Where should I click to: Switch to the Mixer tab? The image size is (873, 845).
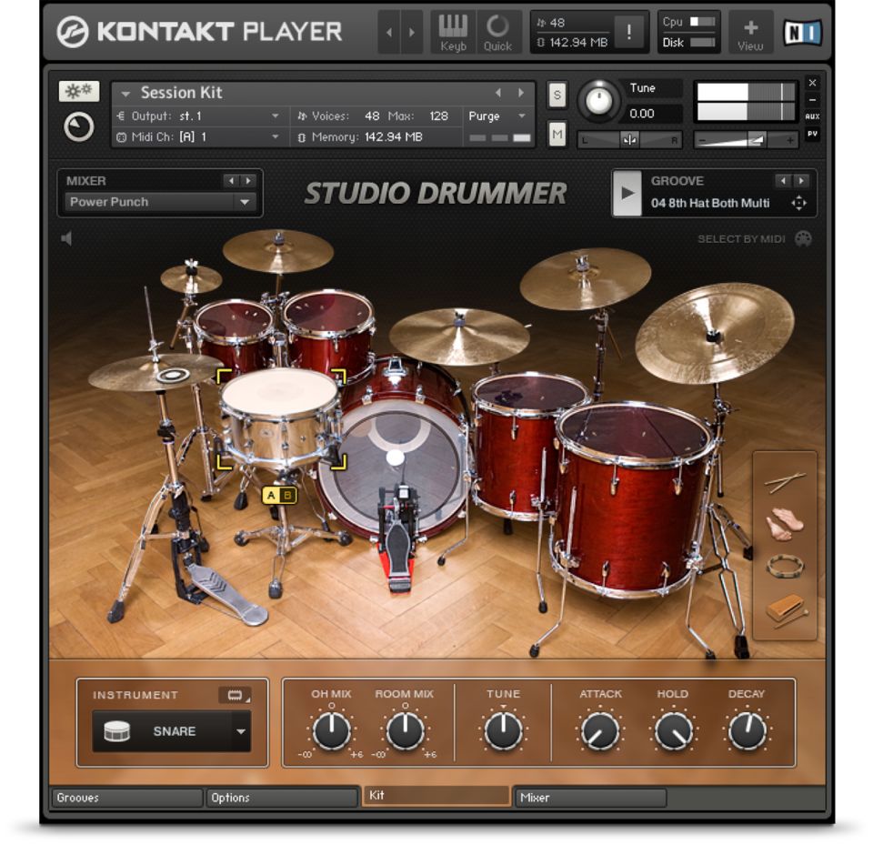pyautogui.click(x=590, y=798)
